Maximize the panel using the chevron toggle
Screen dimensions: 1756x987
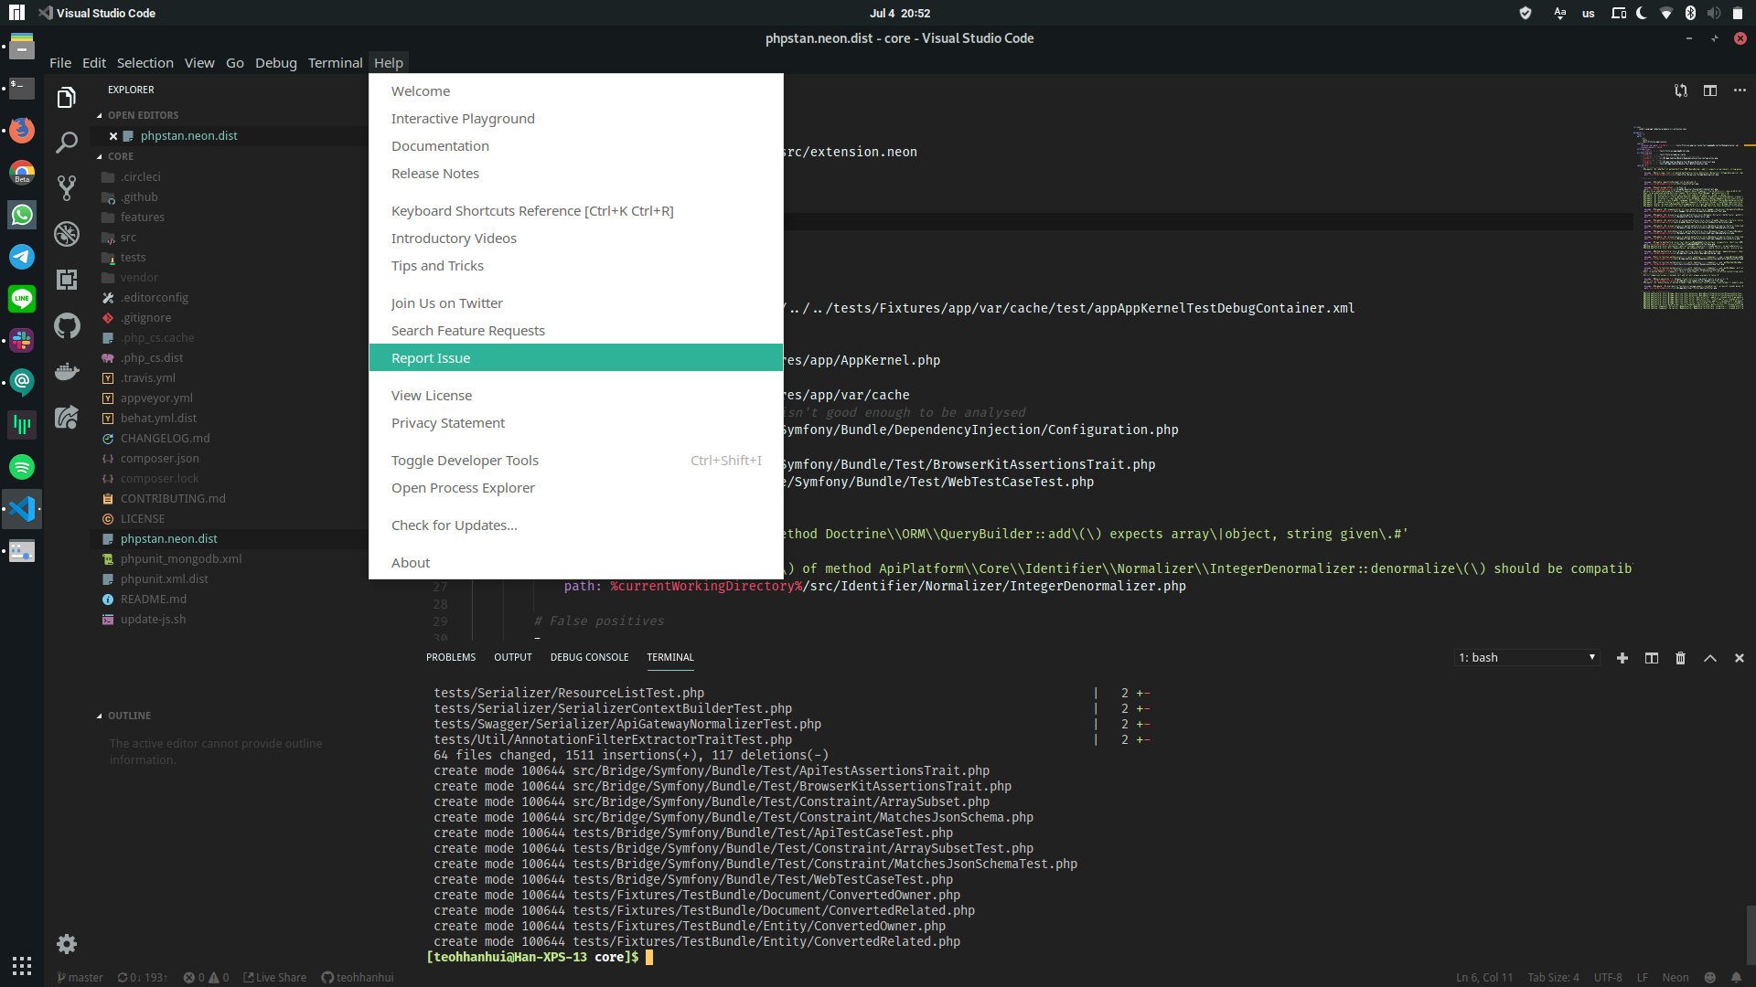(x=1709, y=657)
